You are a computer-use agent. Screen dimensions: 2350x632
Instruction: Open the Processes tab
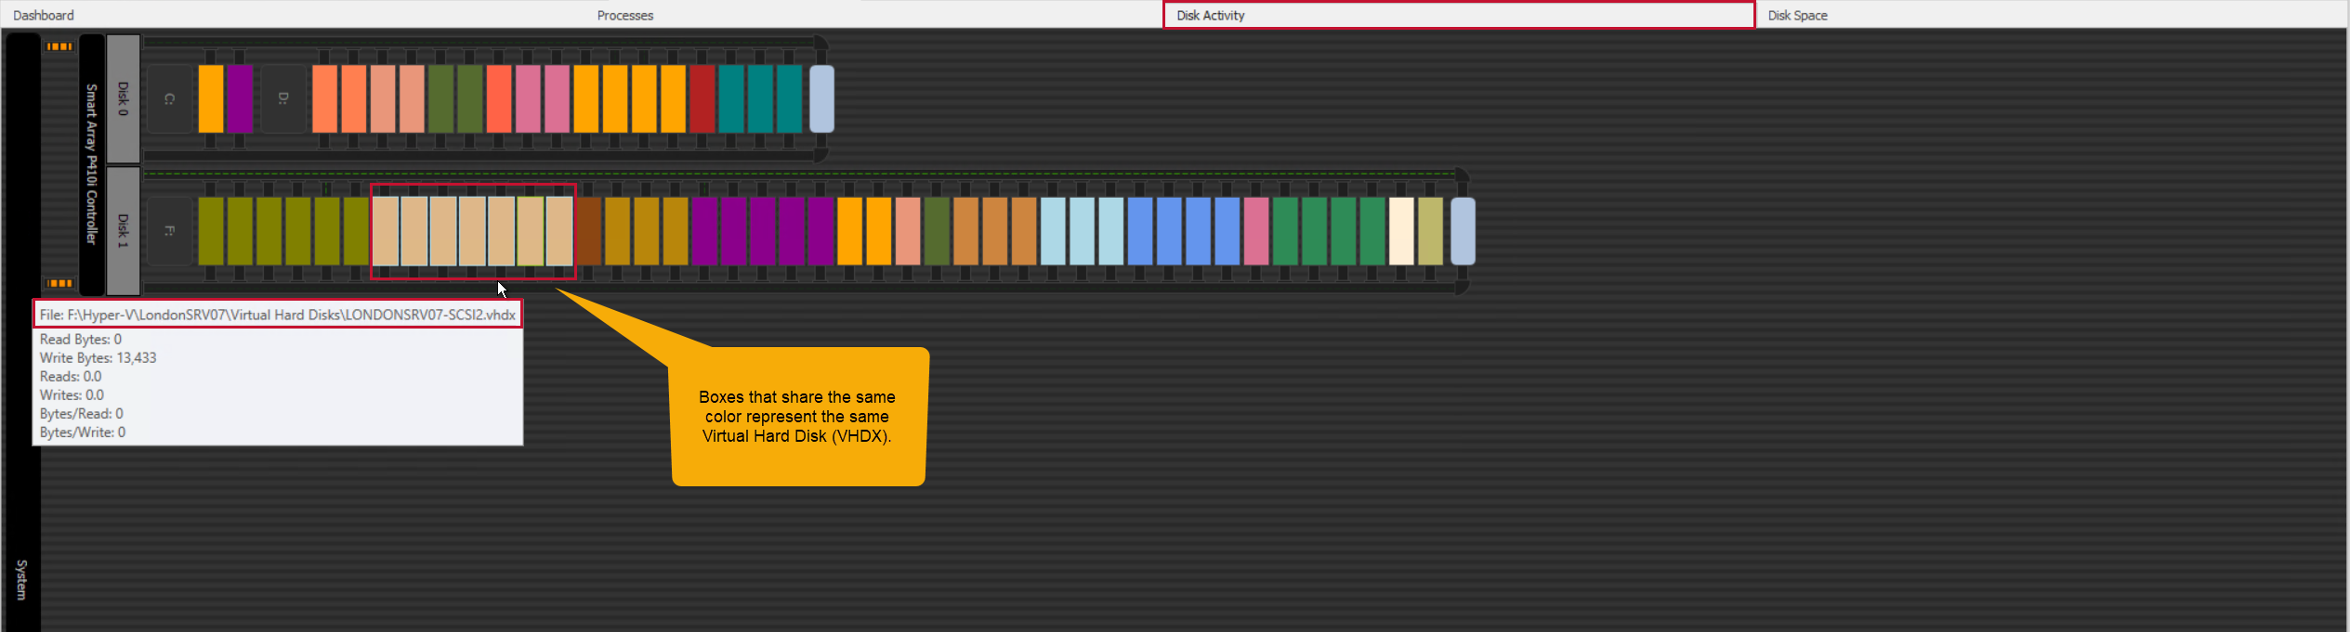point(624,15)
